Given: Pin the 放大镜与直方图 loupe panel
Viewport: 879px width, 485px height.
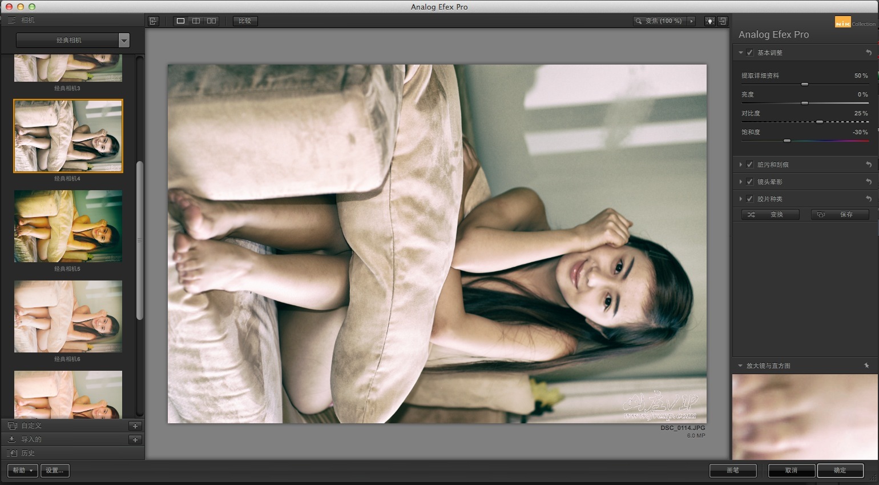Looking at the screenshot, I should pos(866,366).
